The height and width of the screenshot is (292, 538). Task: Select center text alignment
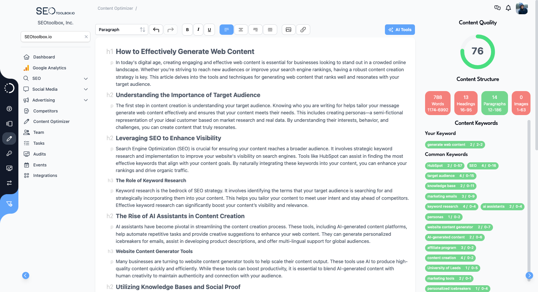[241, 30]
